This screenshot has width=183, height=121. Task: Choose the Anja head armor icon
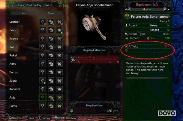[51, 97]
